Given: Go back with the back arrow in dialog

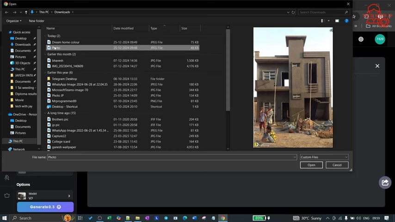Looking at the screenshot, I should pyautogui.click(x=6, y=12).
